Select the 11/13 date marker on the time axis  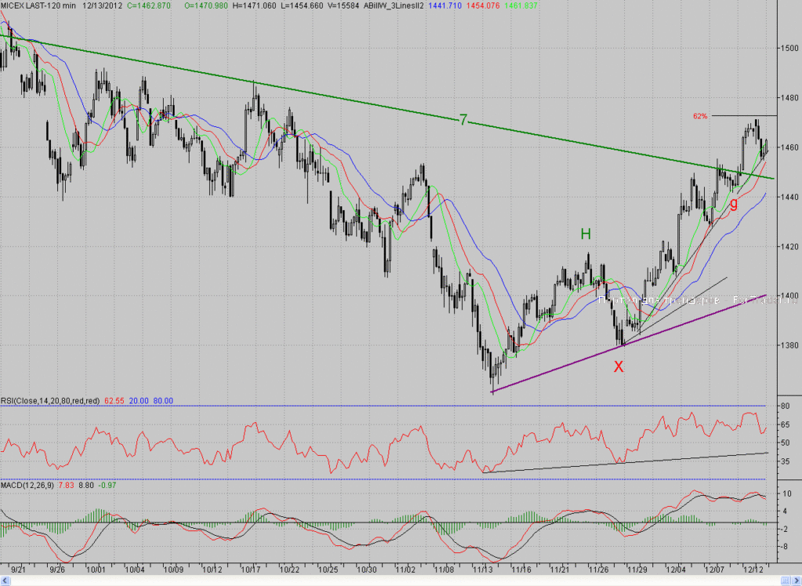(482, 569)
